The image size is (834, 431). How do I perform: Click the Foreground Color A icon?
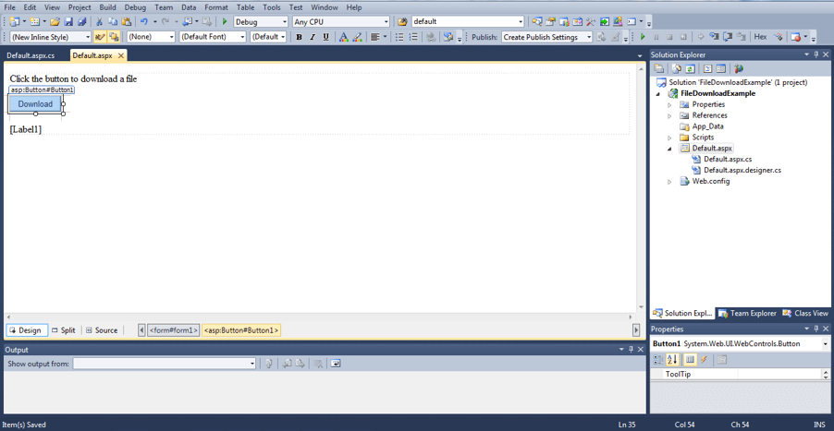tap(344, 37)
